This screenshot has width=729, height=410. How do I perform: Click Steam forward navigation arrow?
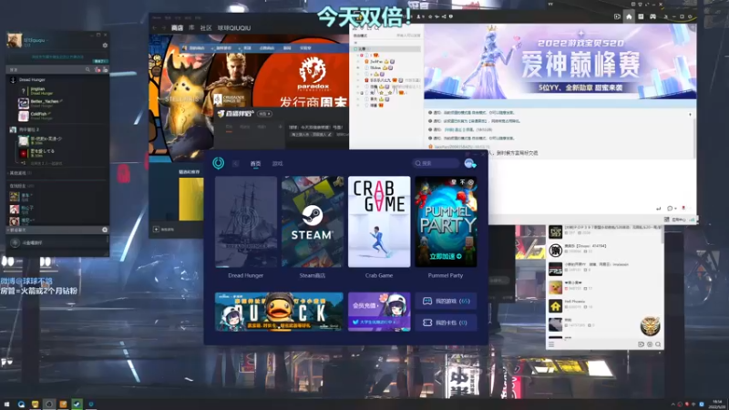pyautogui.click(x=164, y=28)
